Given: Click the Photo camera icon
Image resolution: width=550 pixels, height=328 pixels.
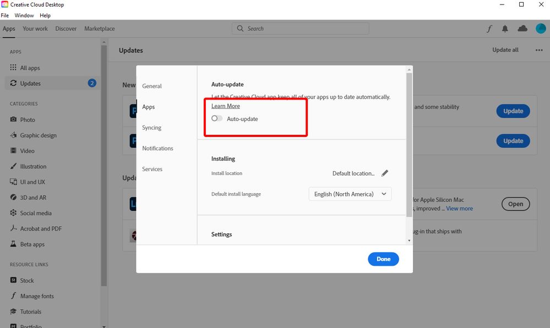Looking at the screenshot, I should (x=13, y=119).
